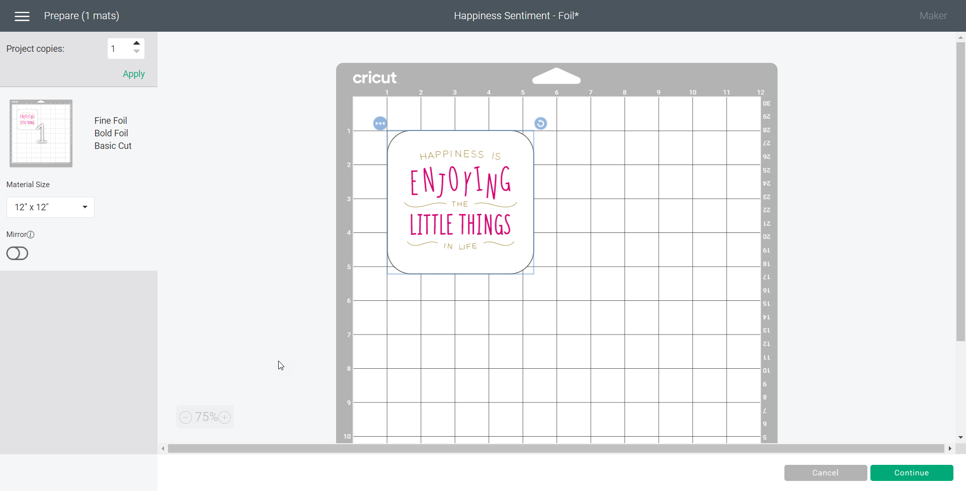
Task: Select the mat 1 thumbnail
Action: pyautogui.click(x=41, y=133)
